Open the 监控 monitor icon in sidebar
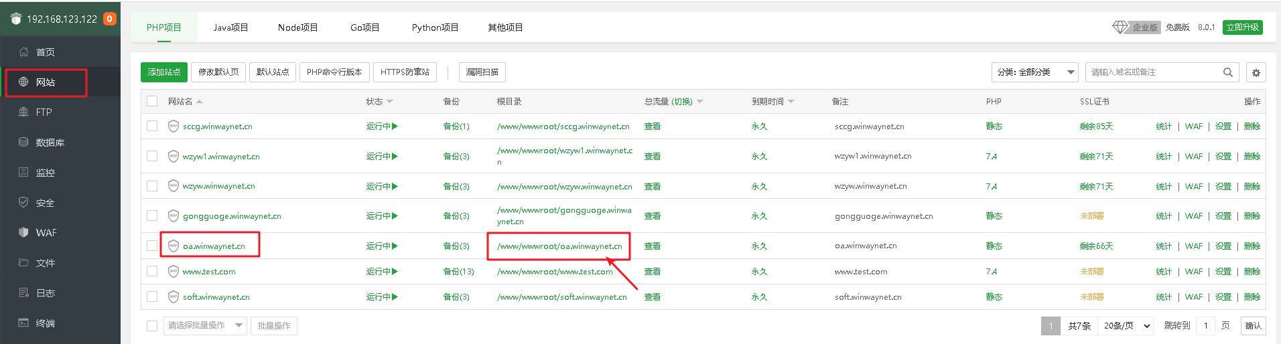Screen dimensions: 1281x344 (23, 173)
